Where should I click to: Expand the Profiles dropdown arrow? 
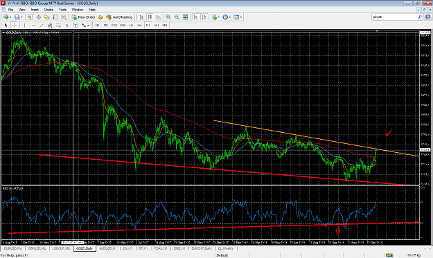point(21,17)
